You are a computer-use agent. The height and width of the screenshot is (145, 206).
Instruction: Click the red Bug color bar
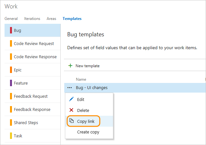click(x=11, y=31)
